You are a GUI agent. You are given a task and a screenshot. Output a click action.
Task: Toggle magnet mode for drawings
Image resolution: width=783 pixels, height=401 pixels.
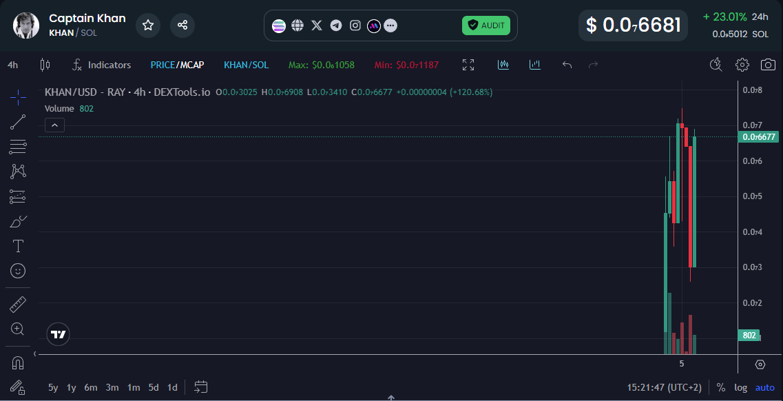pos(18,362)
